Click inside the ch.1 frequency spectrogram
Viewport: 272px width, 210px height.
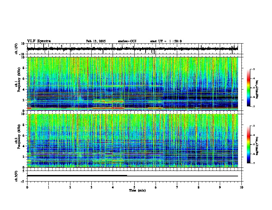point(132,84)
